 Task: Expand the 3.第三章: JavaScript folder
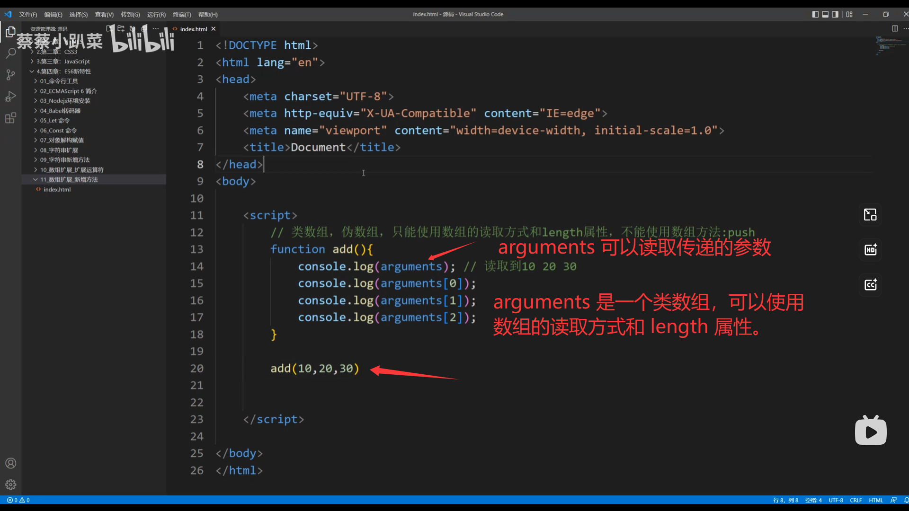pos(62,62)
